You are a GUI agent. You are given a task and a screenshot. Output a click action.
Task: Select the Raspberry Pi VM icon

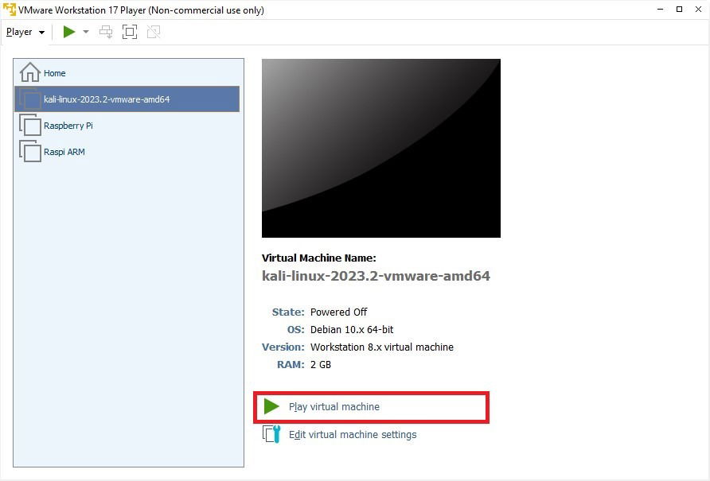(30, 125)
